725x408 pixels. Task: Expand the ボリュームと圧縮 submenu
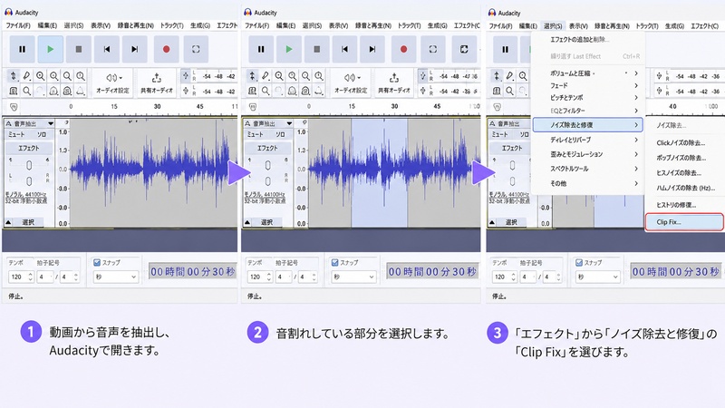(x=588, y=73)
